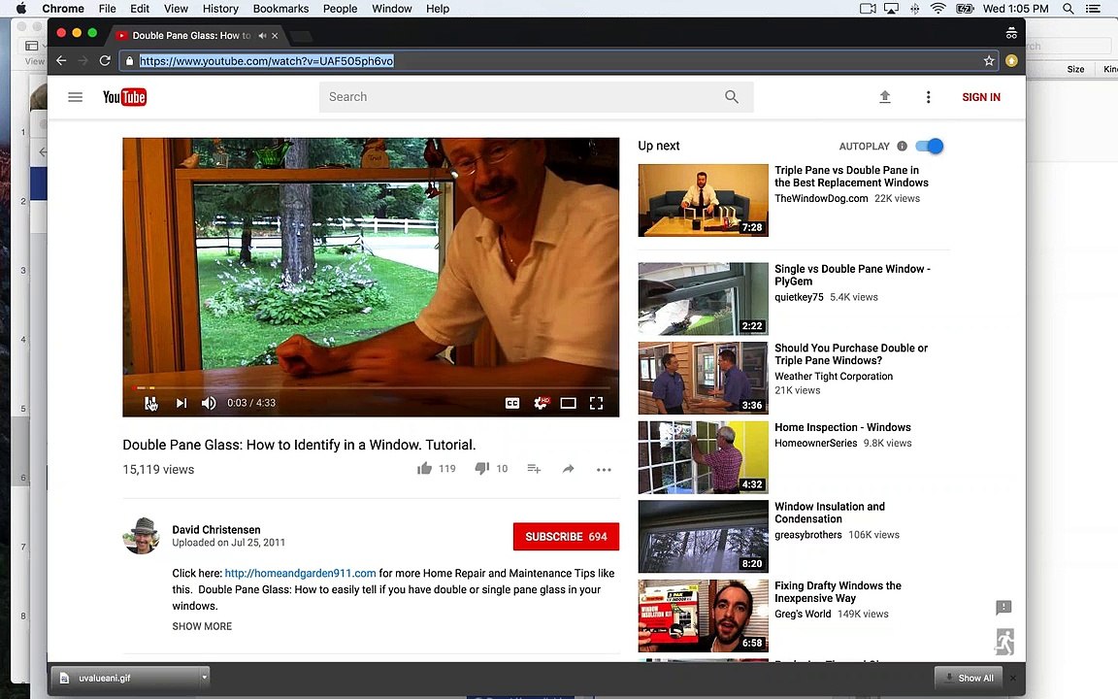Open the Apple menu
The width and height of the screenshot is (1118, 699).
(21, 9)
